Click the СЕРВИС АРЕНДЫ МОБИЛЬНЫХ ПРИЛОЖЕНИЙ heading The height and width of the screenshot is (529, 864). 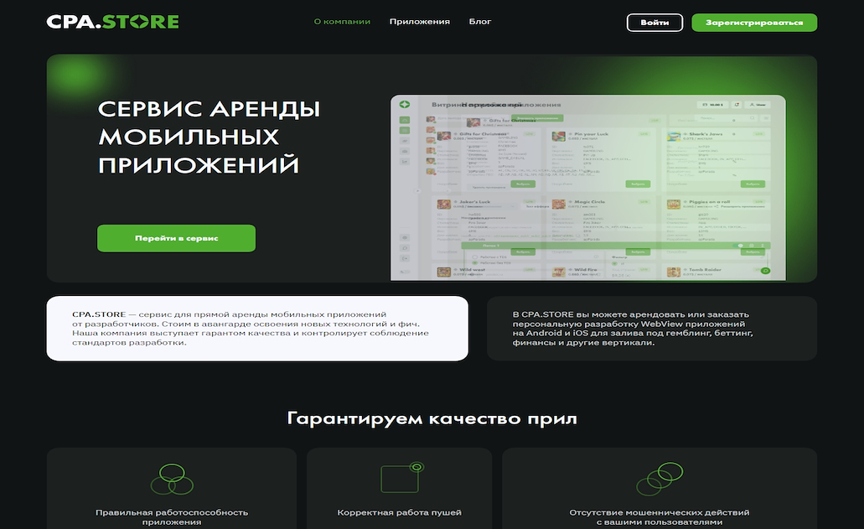coord(209,137)
